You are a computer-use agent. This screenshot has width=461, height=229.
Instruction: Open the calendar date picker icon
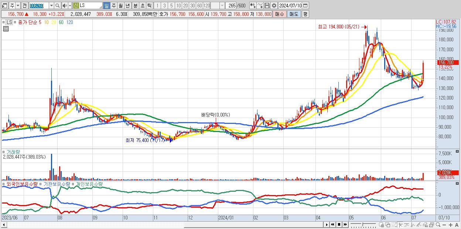point(305,6)
